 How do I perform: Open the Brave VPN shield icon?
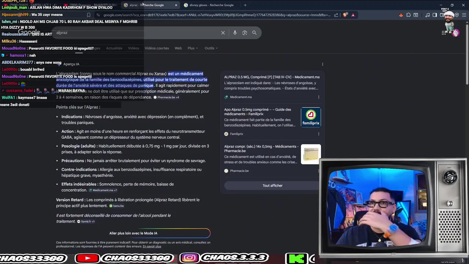point(457,15)
